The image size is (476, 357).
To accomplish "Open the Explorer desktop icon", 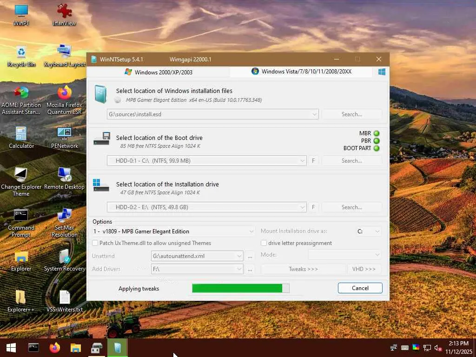I will point(21,261).
